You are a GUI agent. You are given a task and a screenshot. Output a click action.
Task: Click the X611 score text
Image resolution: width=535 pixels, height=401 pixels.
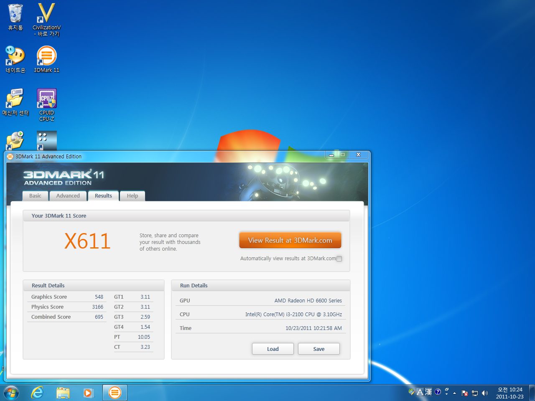click(87, 241)
